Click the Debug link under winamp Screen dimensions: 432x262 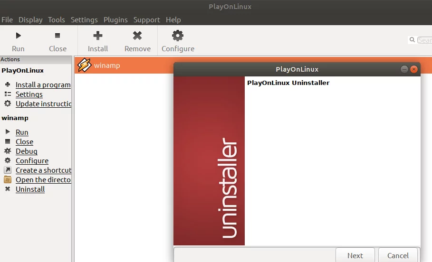[27, 151]
